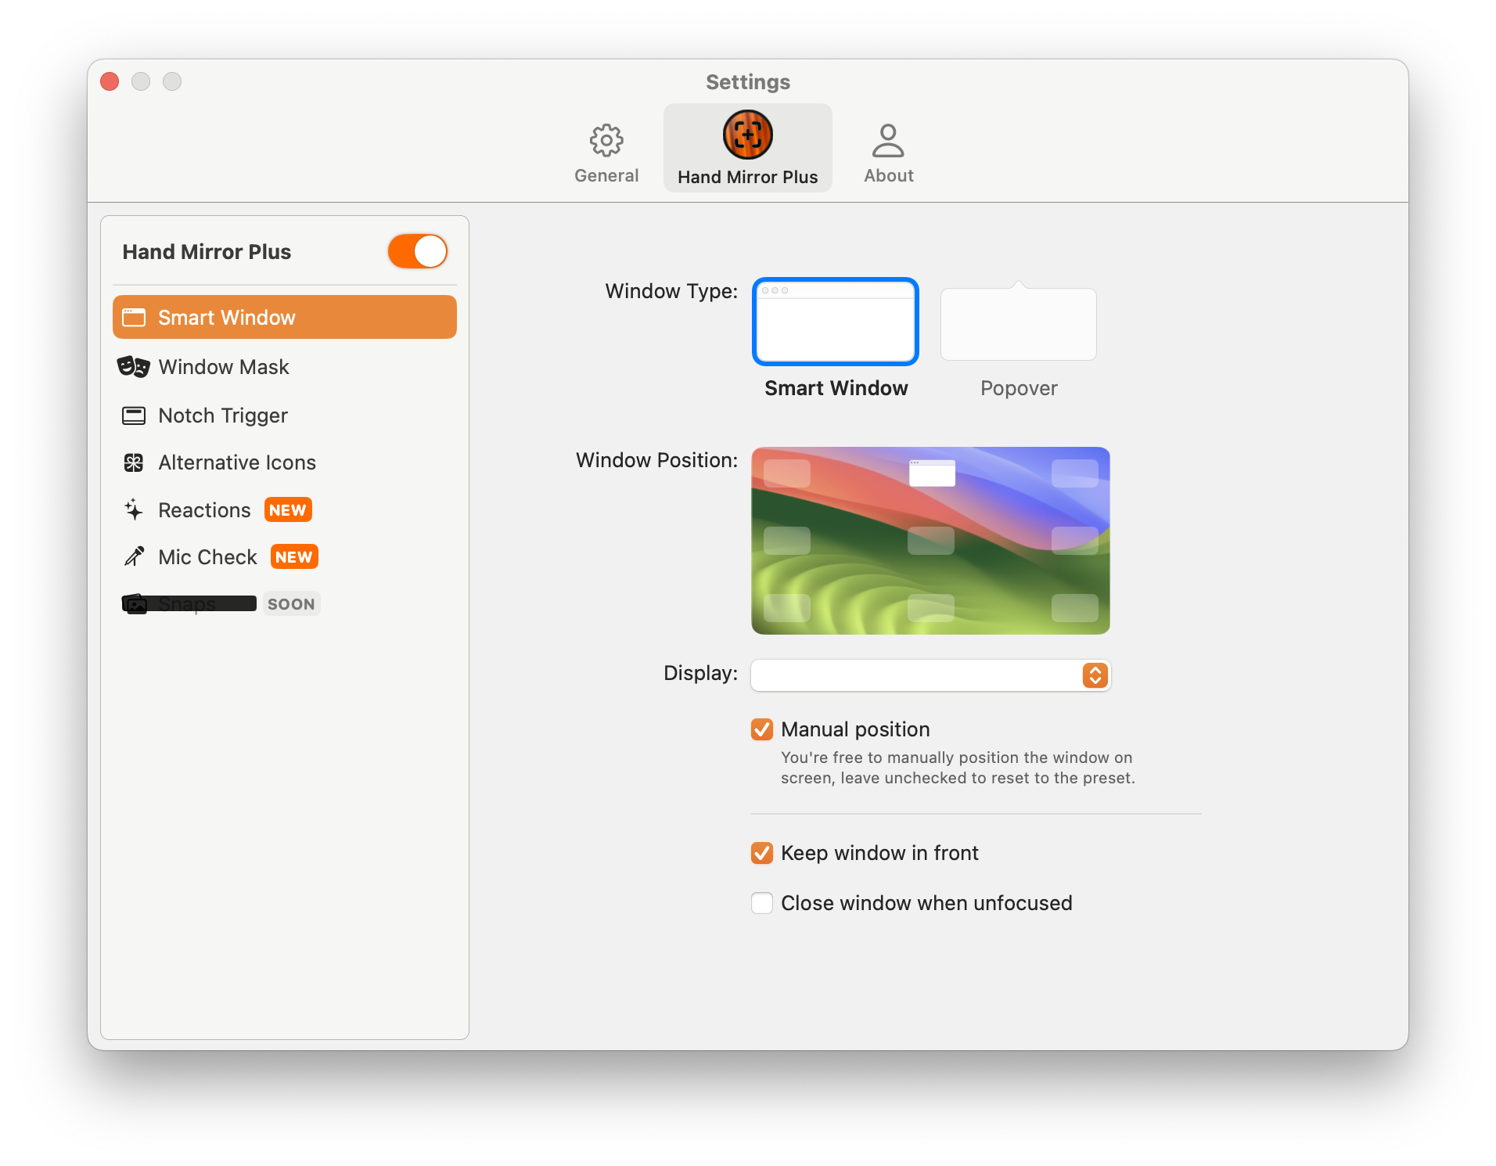
Task: Open the Window Mask section
Action: pos(285,366)
